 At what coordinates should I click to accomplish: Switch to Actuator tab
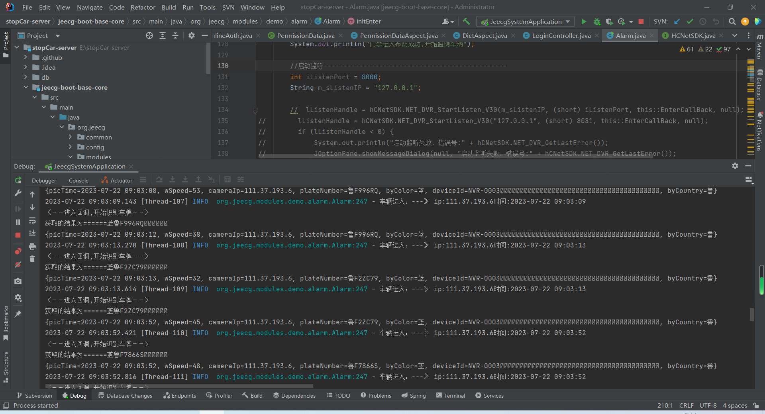click(x=117, y=181)
